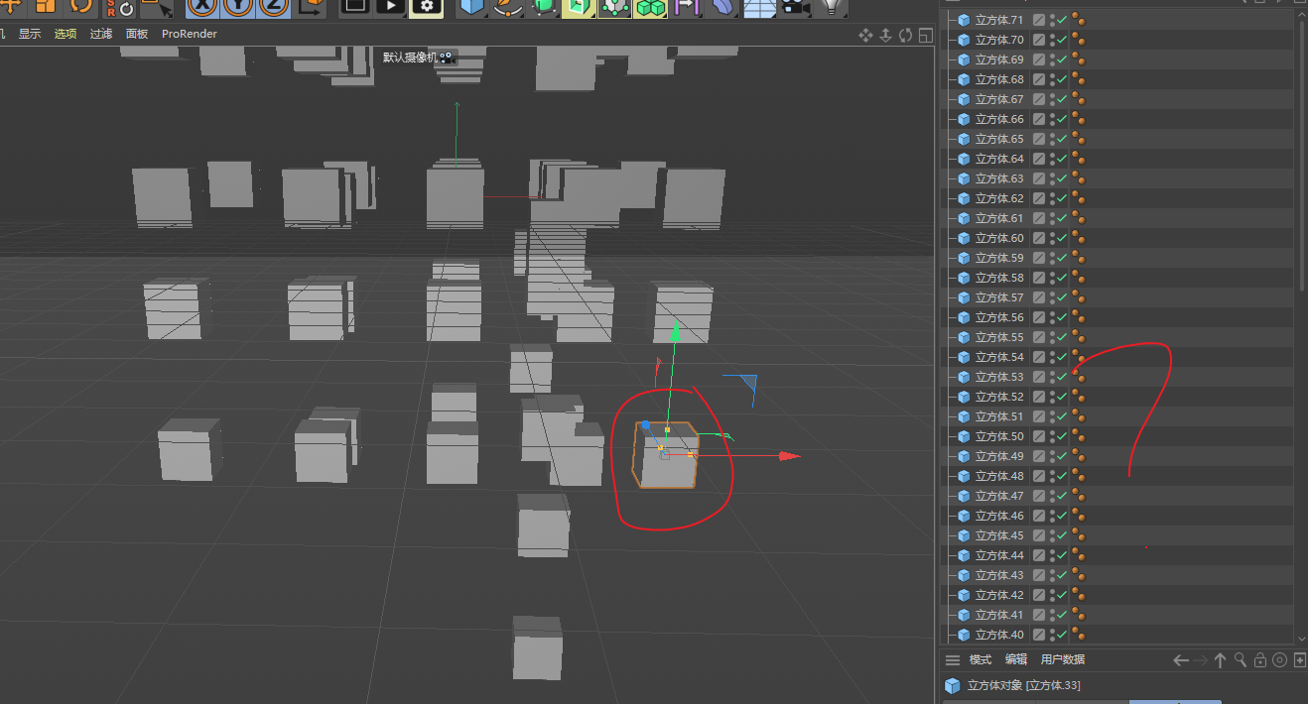This screenshot has height=704, width=1308.
Task: Click the light bulb icon in toolbar
Action: [x=832, y=7]
